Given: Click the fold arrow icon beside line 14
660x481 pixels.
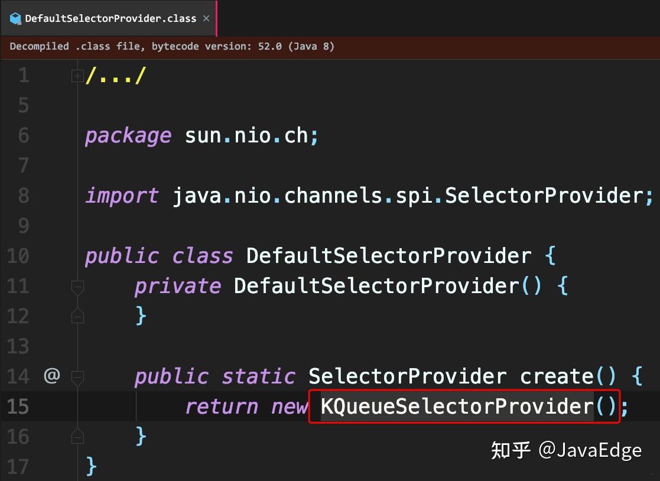Looking at the screenshot, I should click(77, 376).
